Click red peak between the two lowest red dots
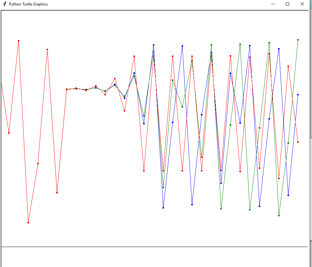This screenshot has height=267, width=312. (x=47, y=50)
